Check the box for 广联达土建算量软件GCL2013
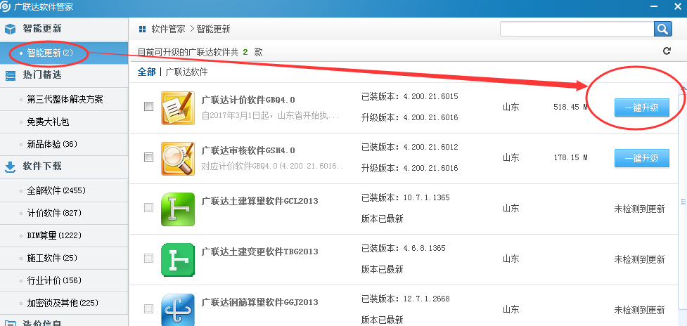Viewport: 687px width, 326px height. [149, 208]
